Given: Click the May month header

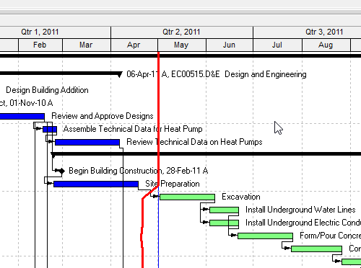Looking at the screenshot, I should (x=182, y=45).
